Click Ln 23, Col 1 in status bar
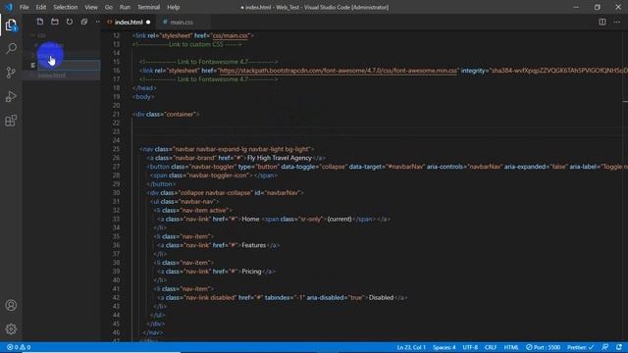628x353 pixels. pyautogui.click(x=411, y=347)
